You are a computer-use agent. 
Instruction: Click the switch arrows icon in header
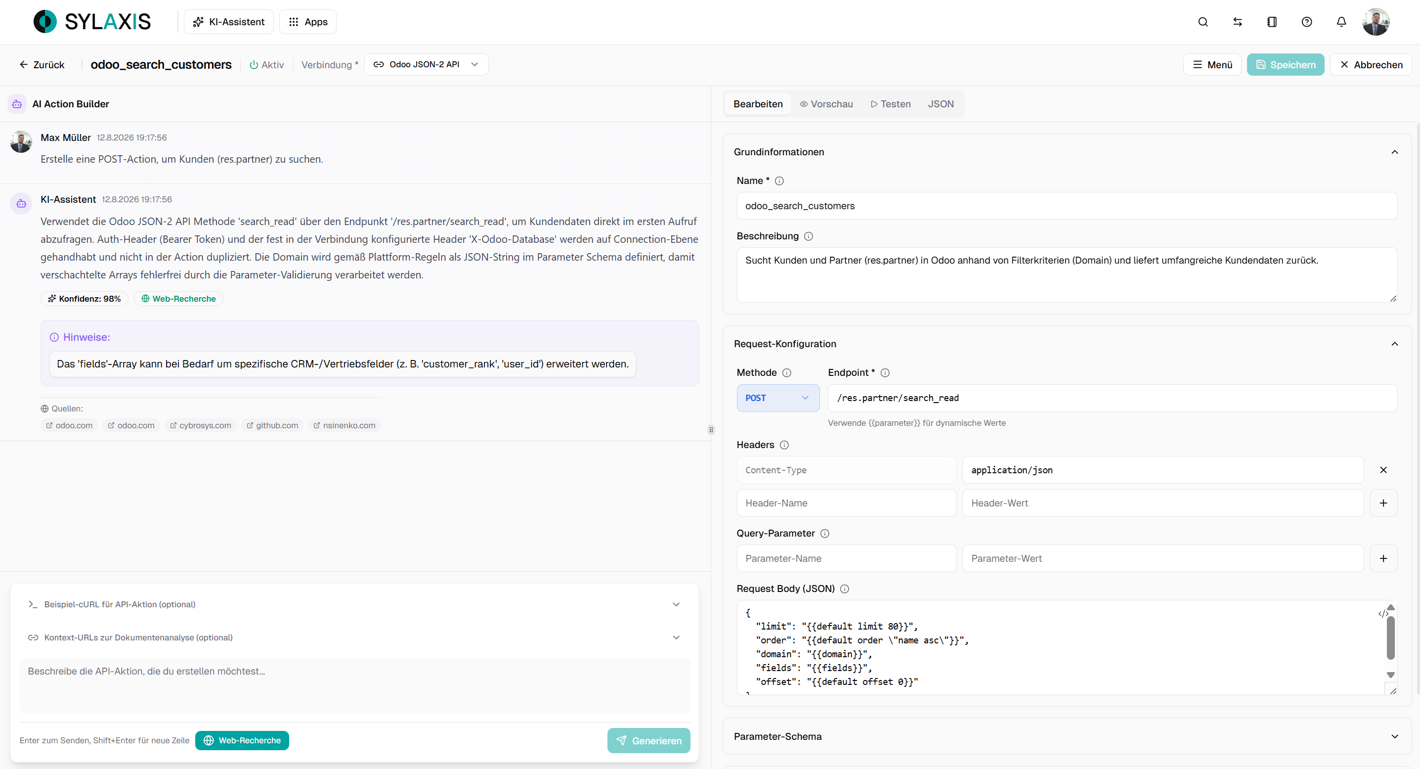[1238, 22]
